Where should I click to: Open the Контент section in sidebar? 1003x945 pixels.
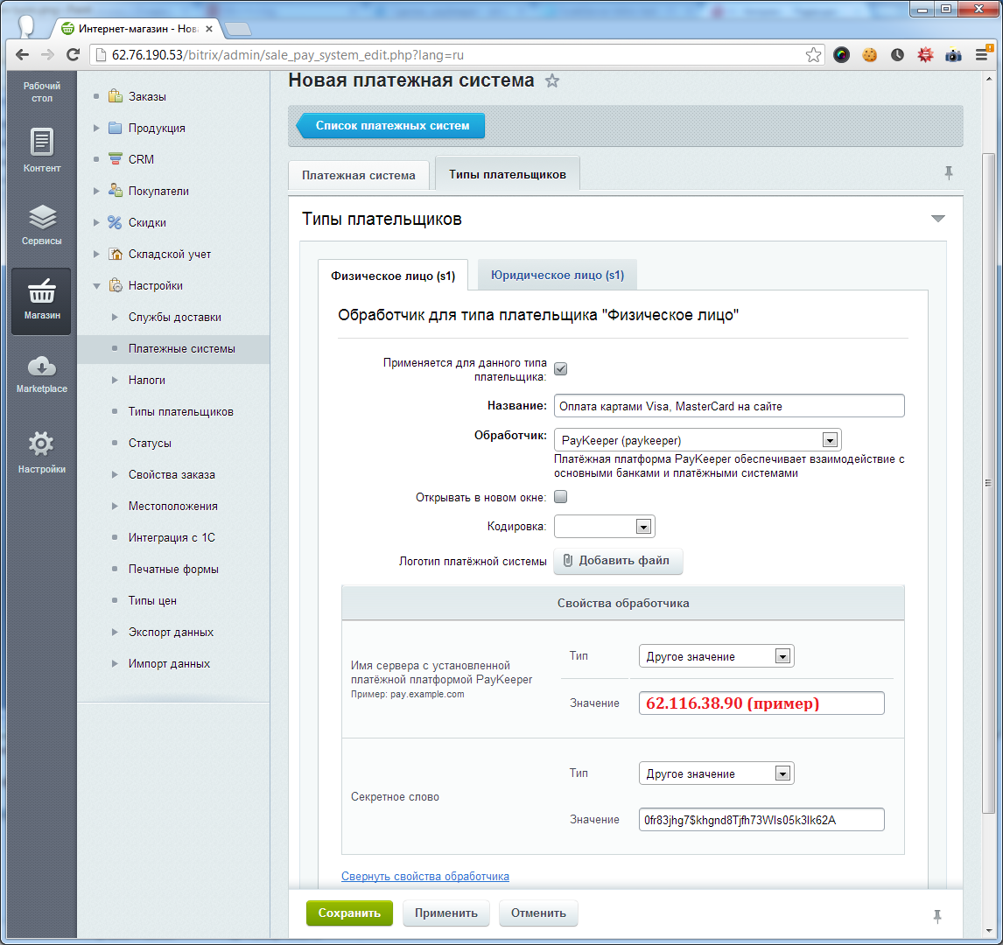click(42, 150)
